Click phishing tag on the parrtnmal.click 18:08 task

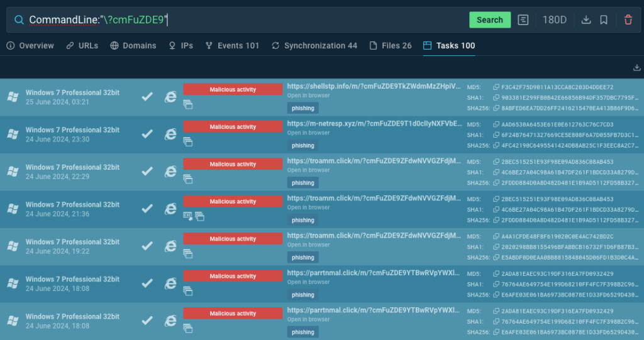[303, 295]
